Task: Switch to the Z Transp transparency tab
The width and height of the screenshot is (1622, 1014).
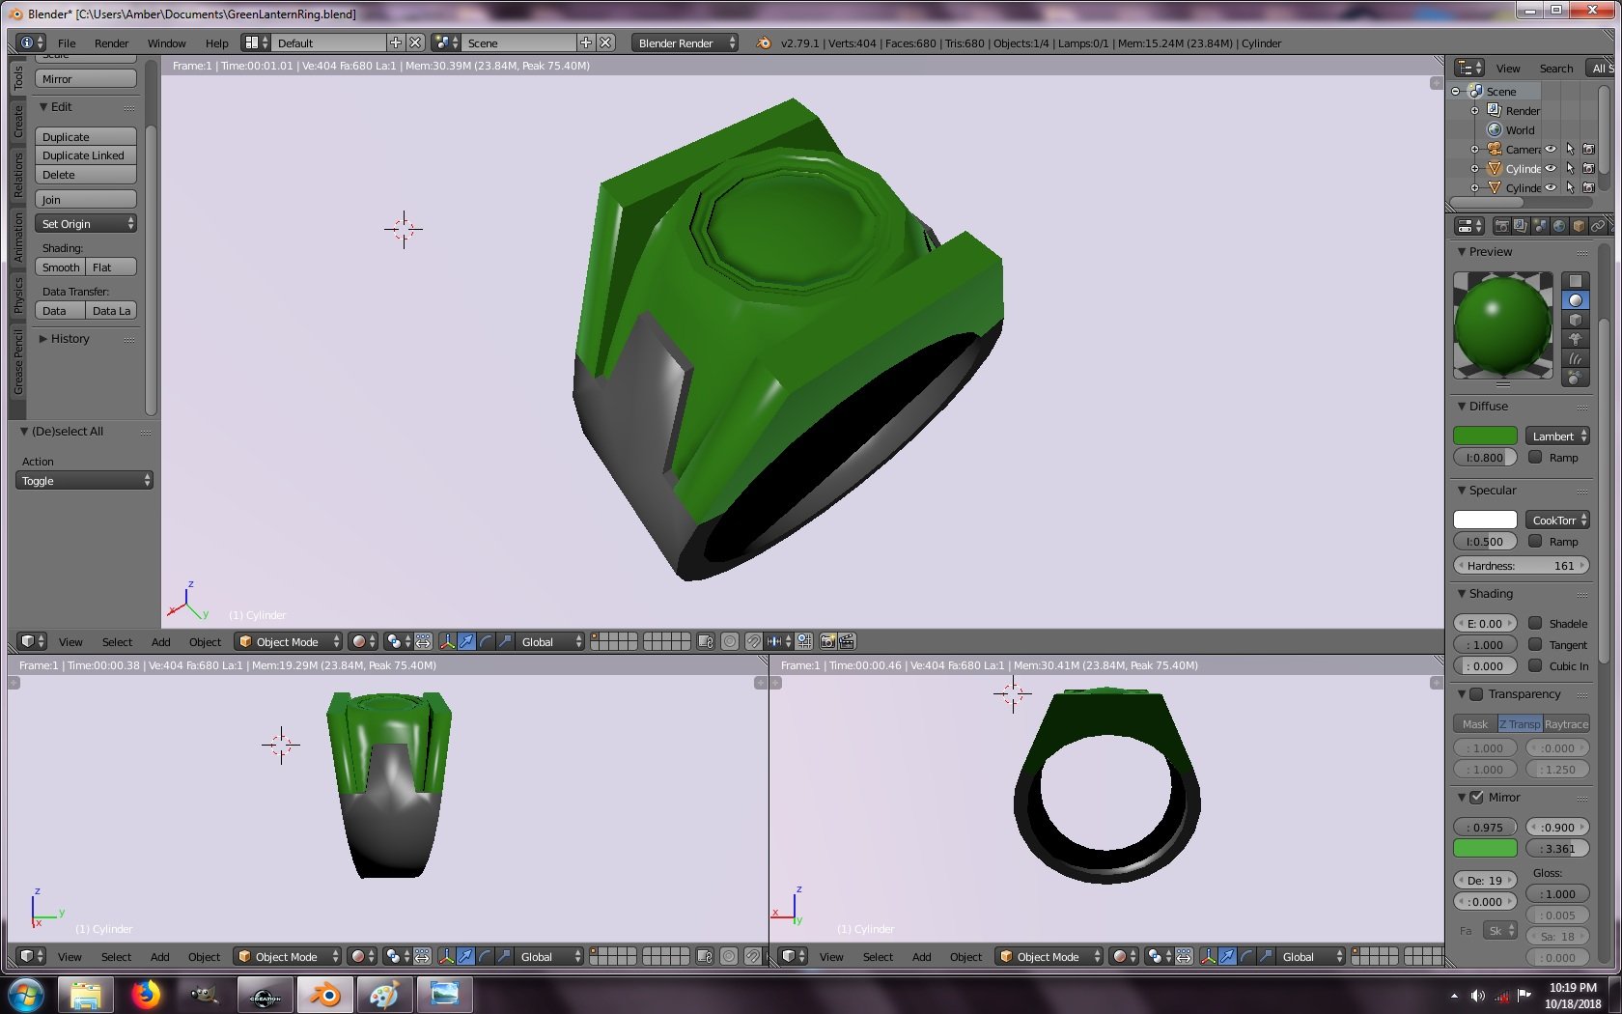Action: pyautogui.click(x=1520, y=724)
